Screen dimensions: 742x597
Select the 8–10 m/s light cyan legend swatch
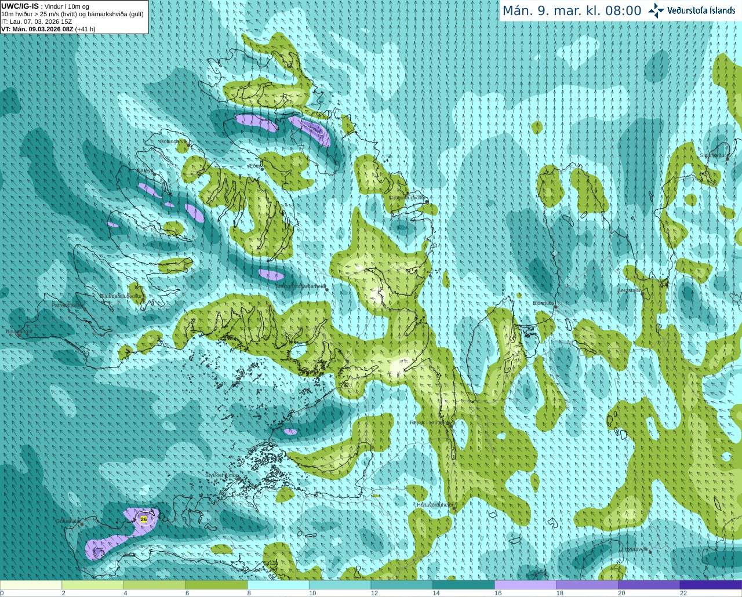tap(278, 585)
